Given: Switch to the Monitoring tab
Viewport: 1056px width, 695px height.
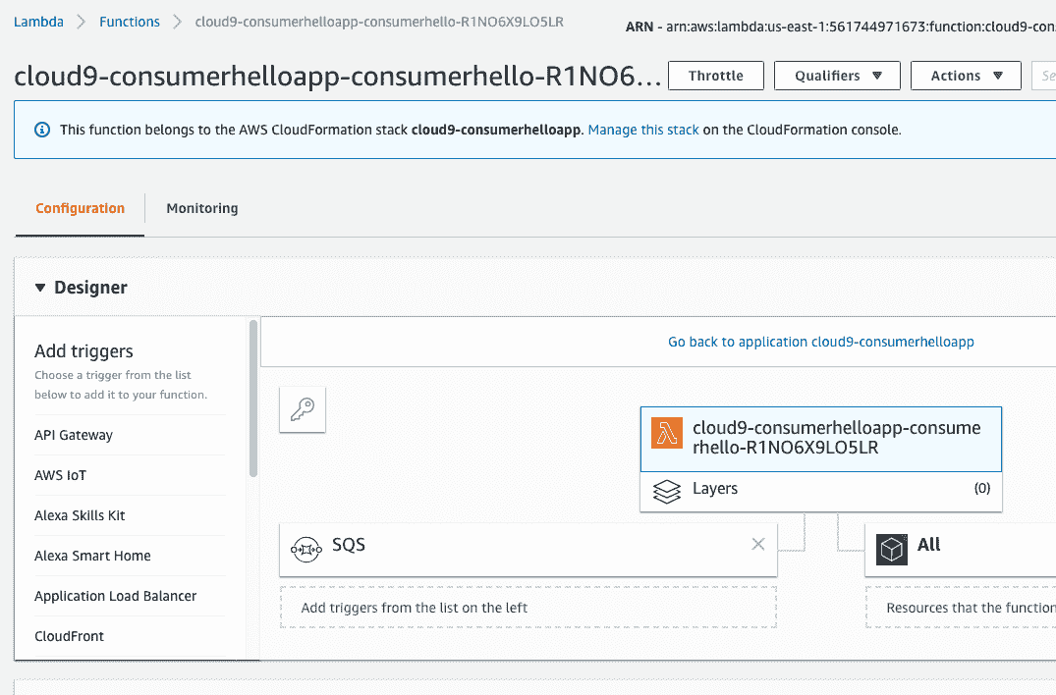Looking at the screenshot, I should point(201,208).
